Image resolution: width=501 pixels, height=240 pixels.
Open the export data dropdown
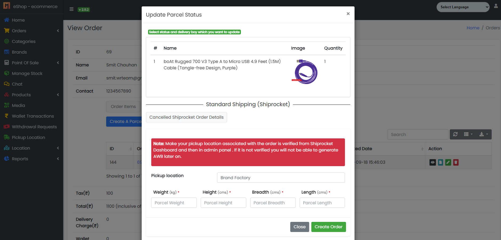coord(483,134)
